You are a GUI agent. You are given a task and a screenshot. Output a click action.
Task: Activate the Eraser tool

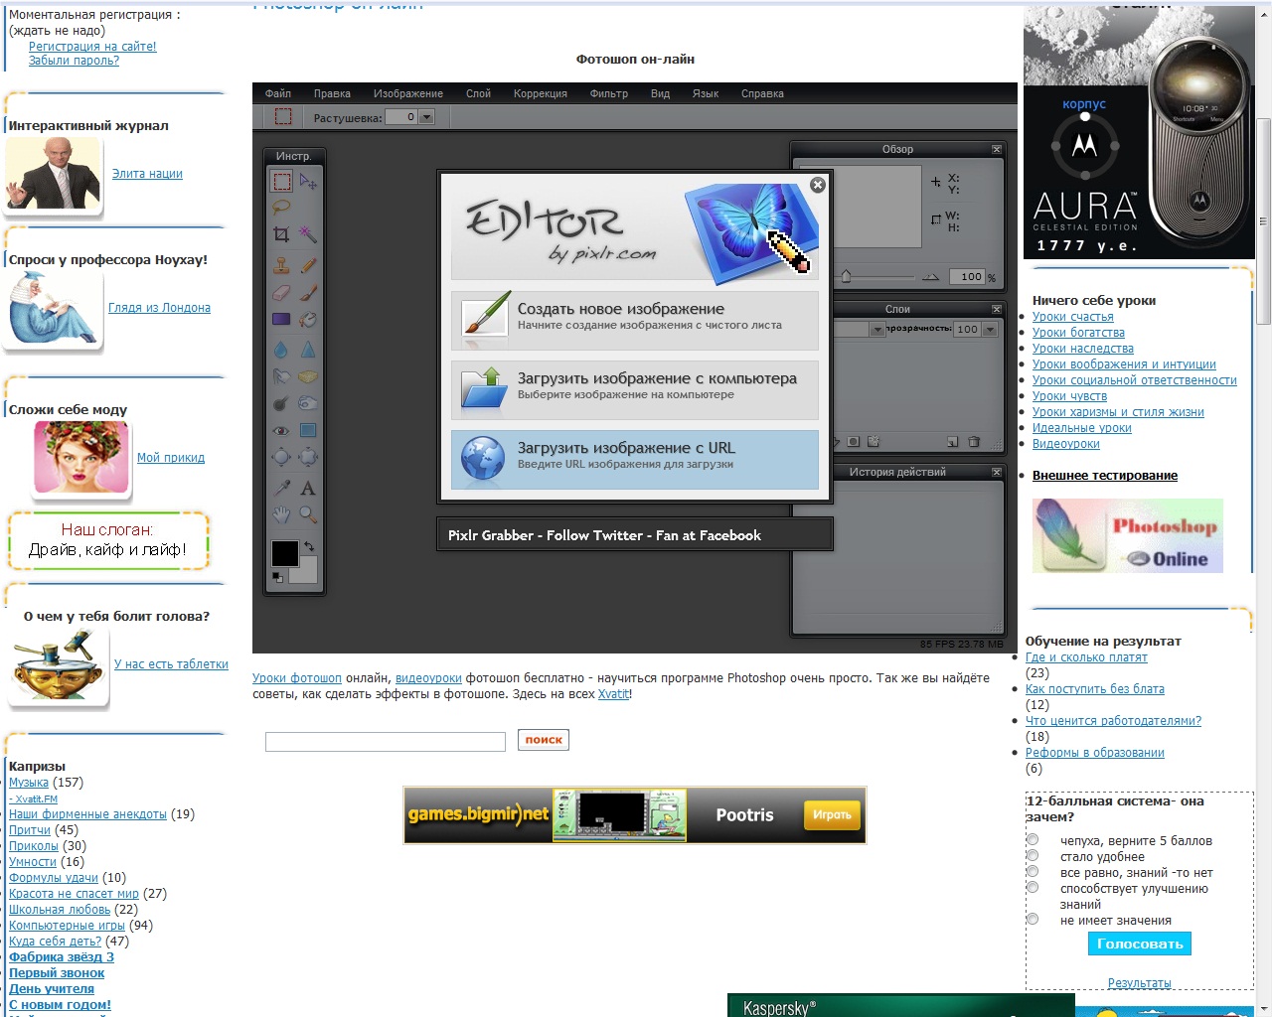(281, 293)
